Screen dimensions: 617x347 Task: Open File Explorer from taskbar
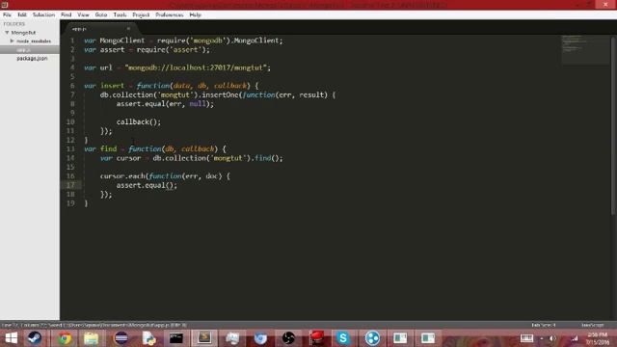(92, 338)
